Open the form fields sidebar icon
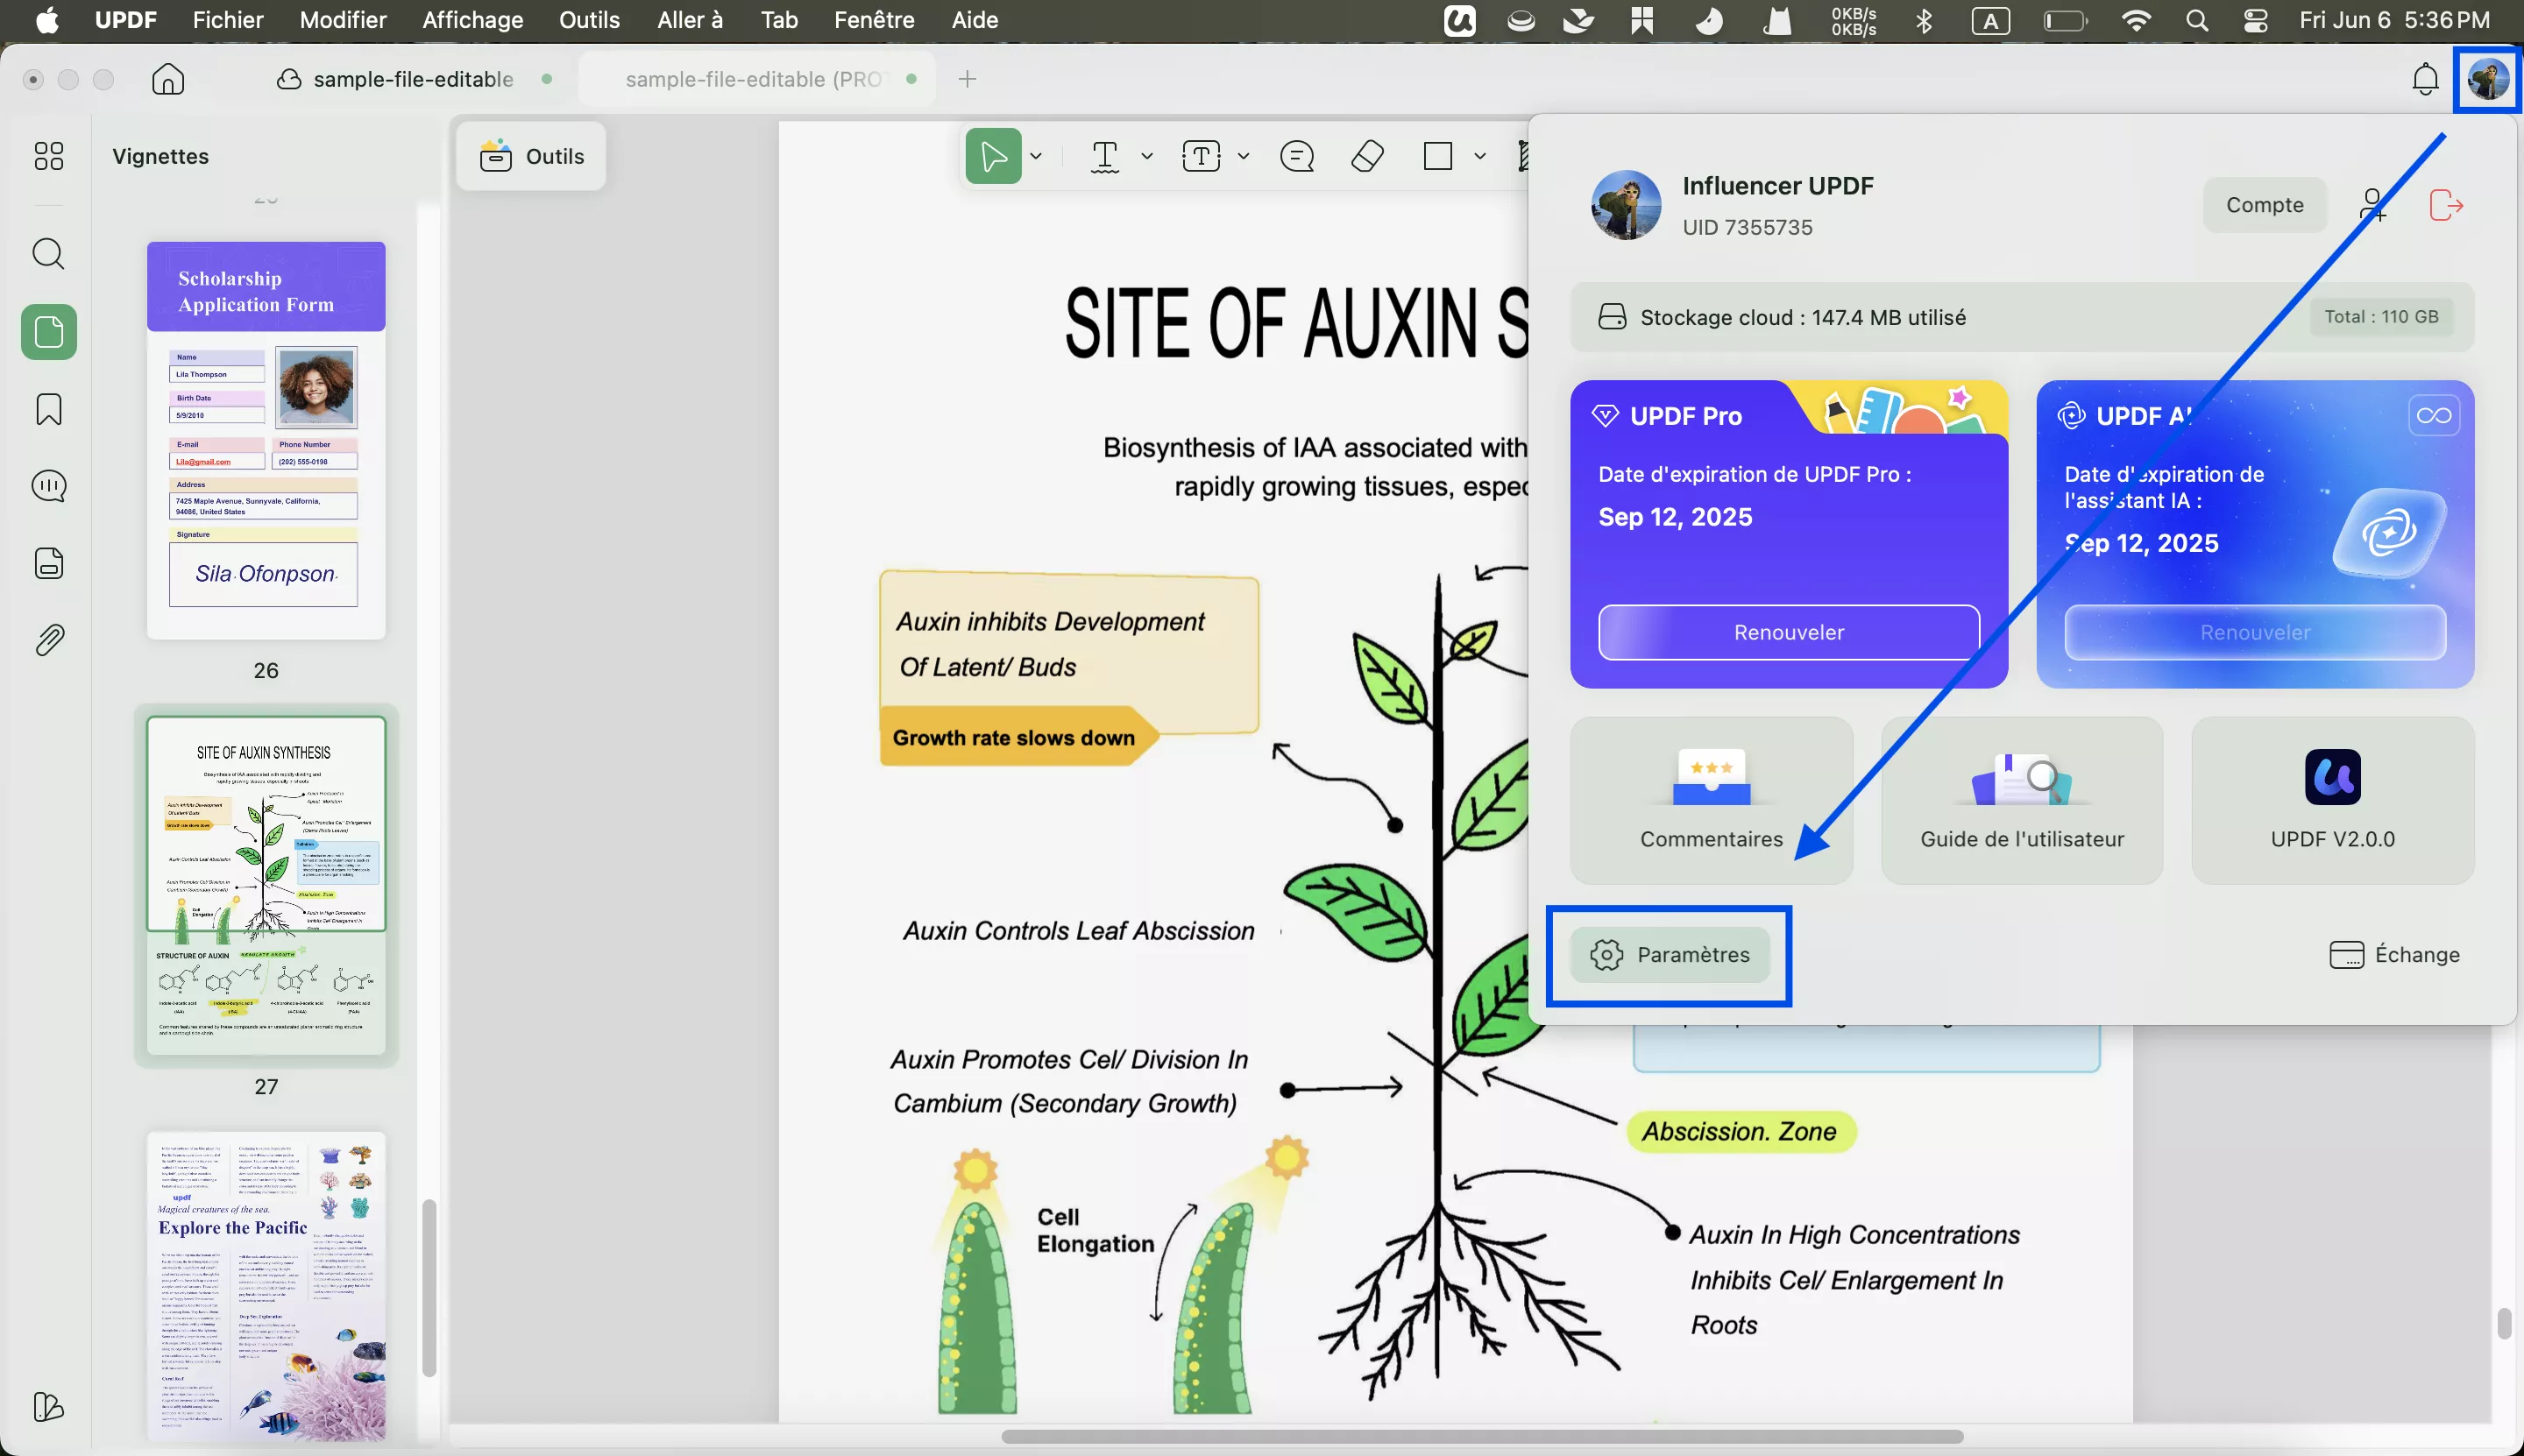 point(48,563)
